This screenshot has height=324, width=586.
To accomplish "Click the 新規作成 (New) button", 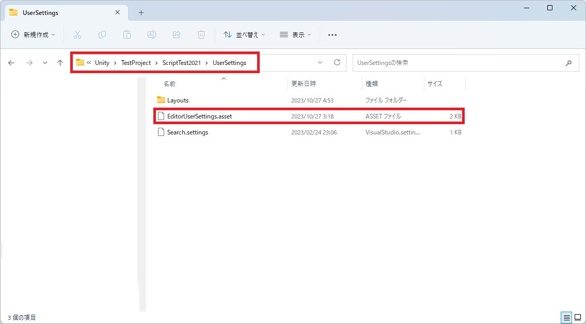I will click(x=33, y=35).
